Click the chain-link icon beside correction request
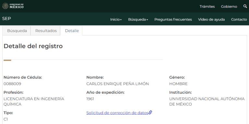Viewport: 249px width, 124px height. [150, 113]
